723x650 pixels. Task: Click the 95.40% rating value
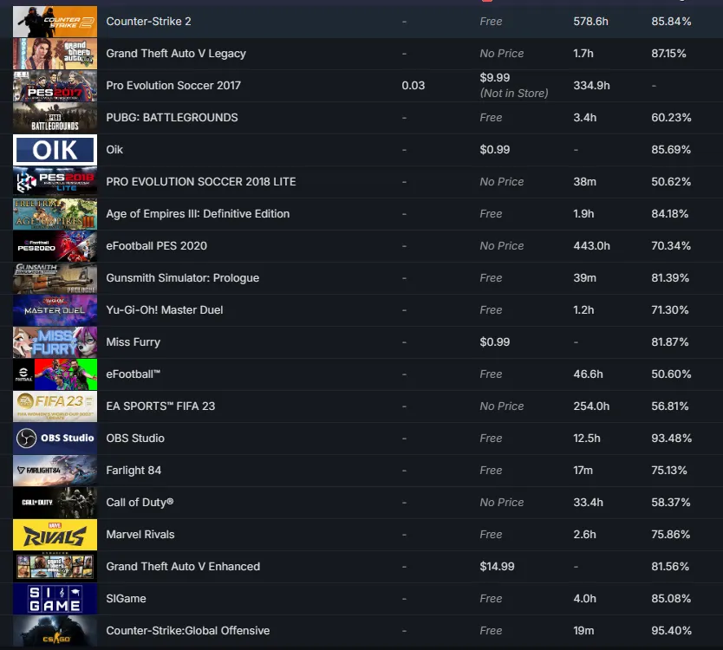pos(671,630)
